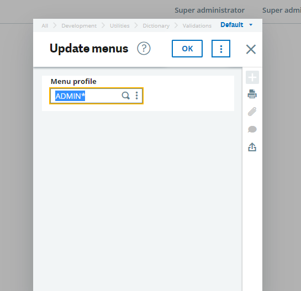Click the share export icon

coord(252,147)
